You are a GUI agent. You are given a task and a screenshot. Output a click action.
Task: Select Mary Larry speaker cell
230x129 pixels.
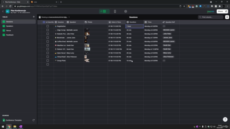[x=75, y=53]
